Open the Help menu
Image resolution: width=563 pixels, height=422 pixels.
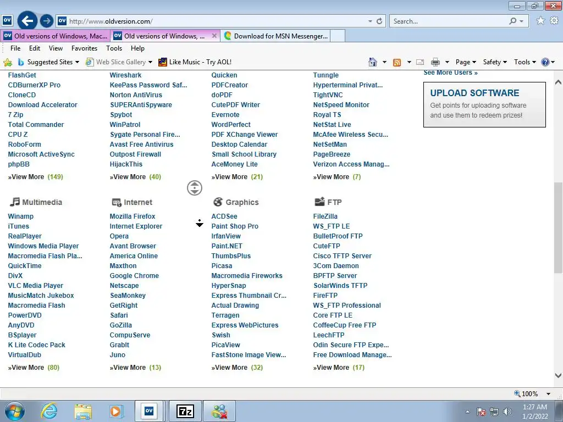pos(137,48)
